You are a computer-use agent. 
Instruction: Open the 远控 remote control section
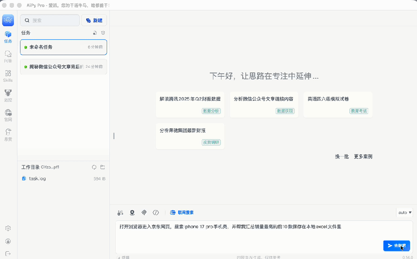pos(8,96)
